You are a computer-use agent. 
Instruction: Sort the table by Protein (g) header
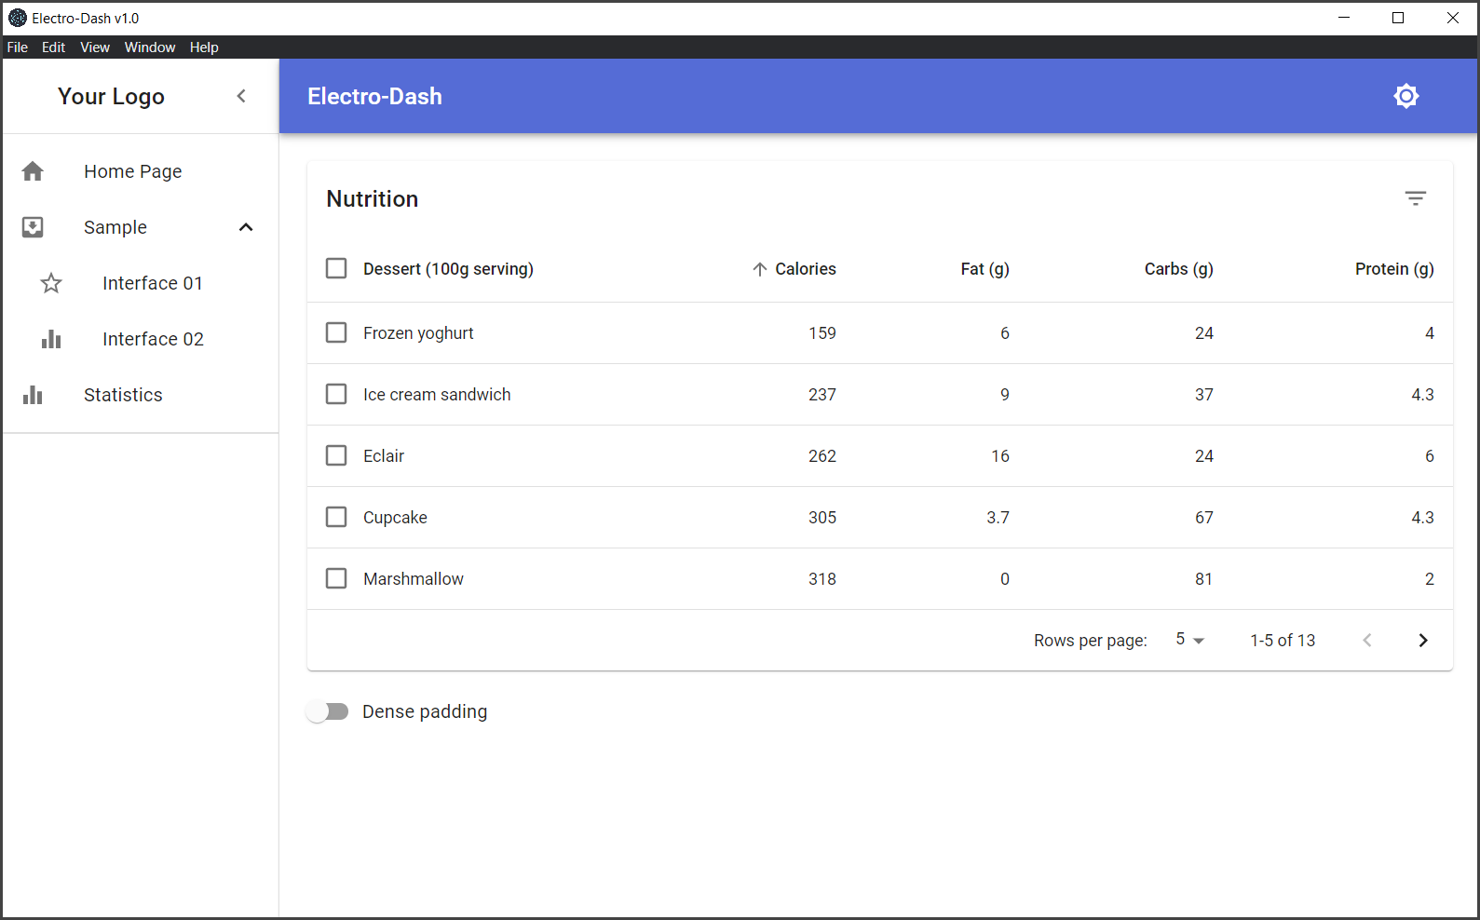[1394, 269]
